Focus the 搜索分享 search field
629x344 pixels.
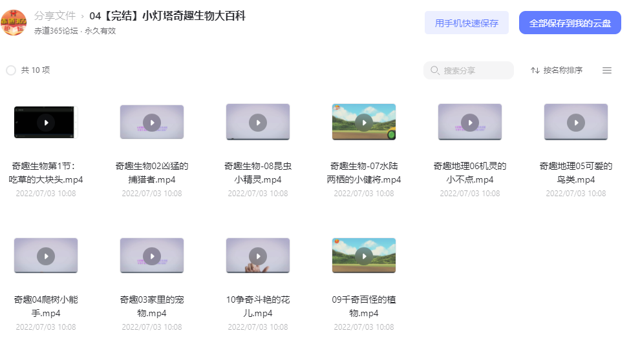[469, 70]
